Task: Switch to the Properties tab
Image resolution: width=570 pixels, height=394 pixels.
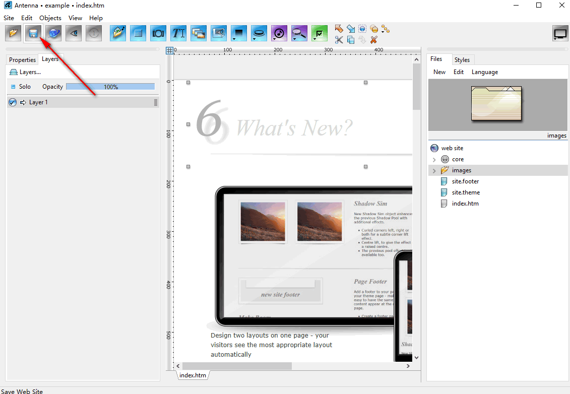Action: (x=22, y=59)
